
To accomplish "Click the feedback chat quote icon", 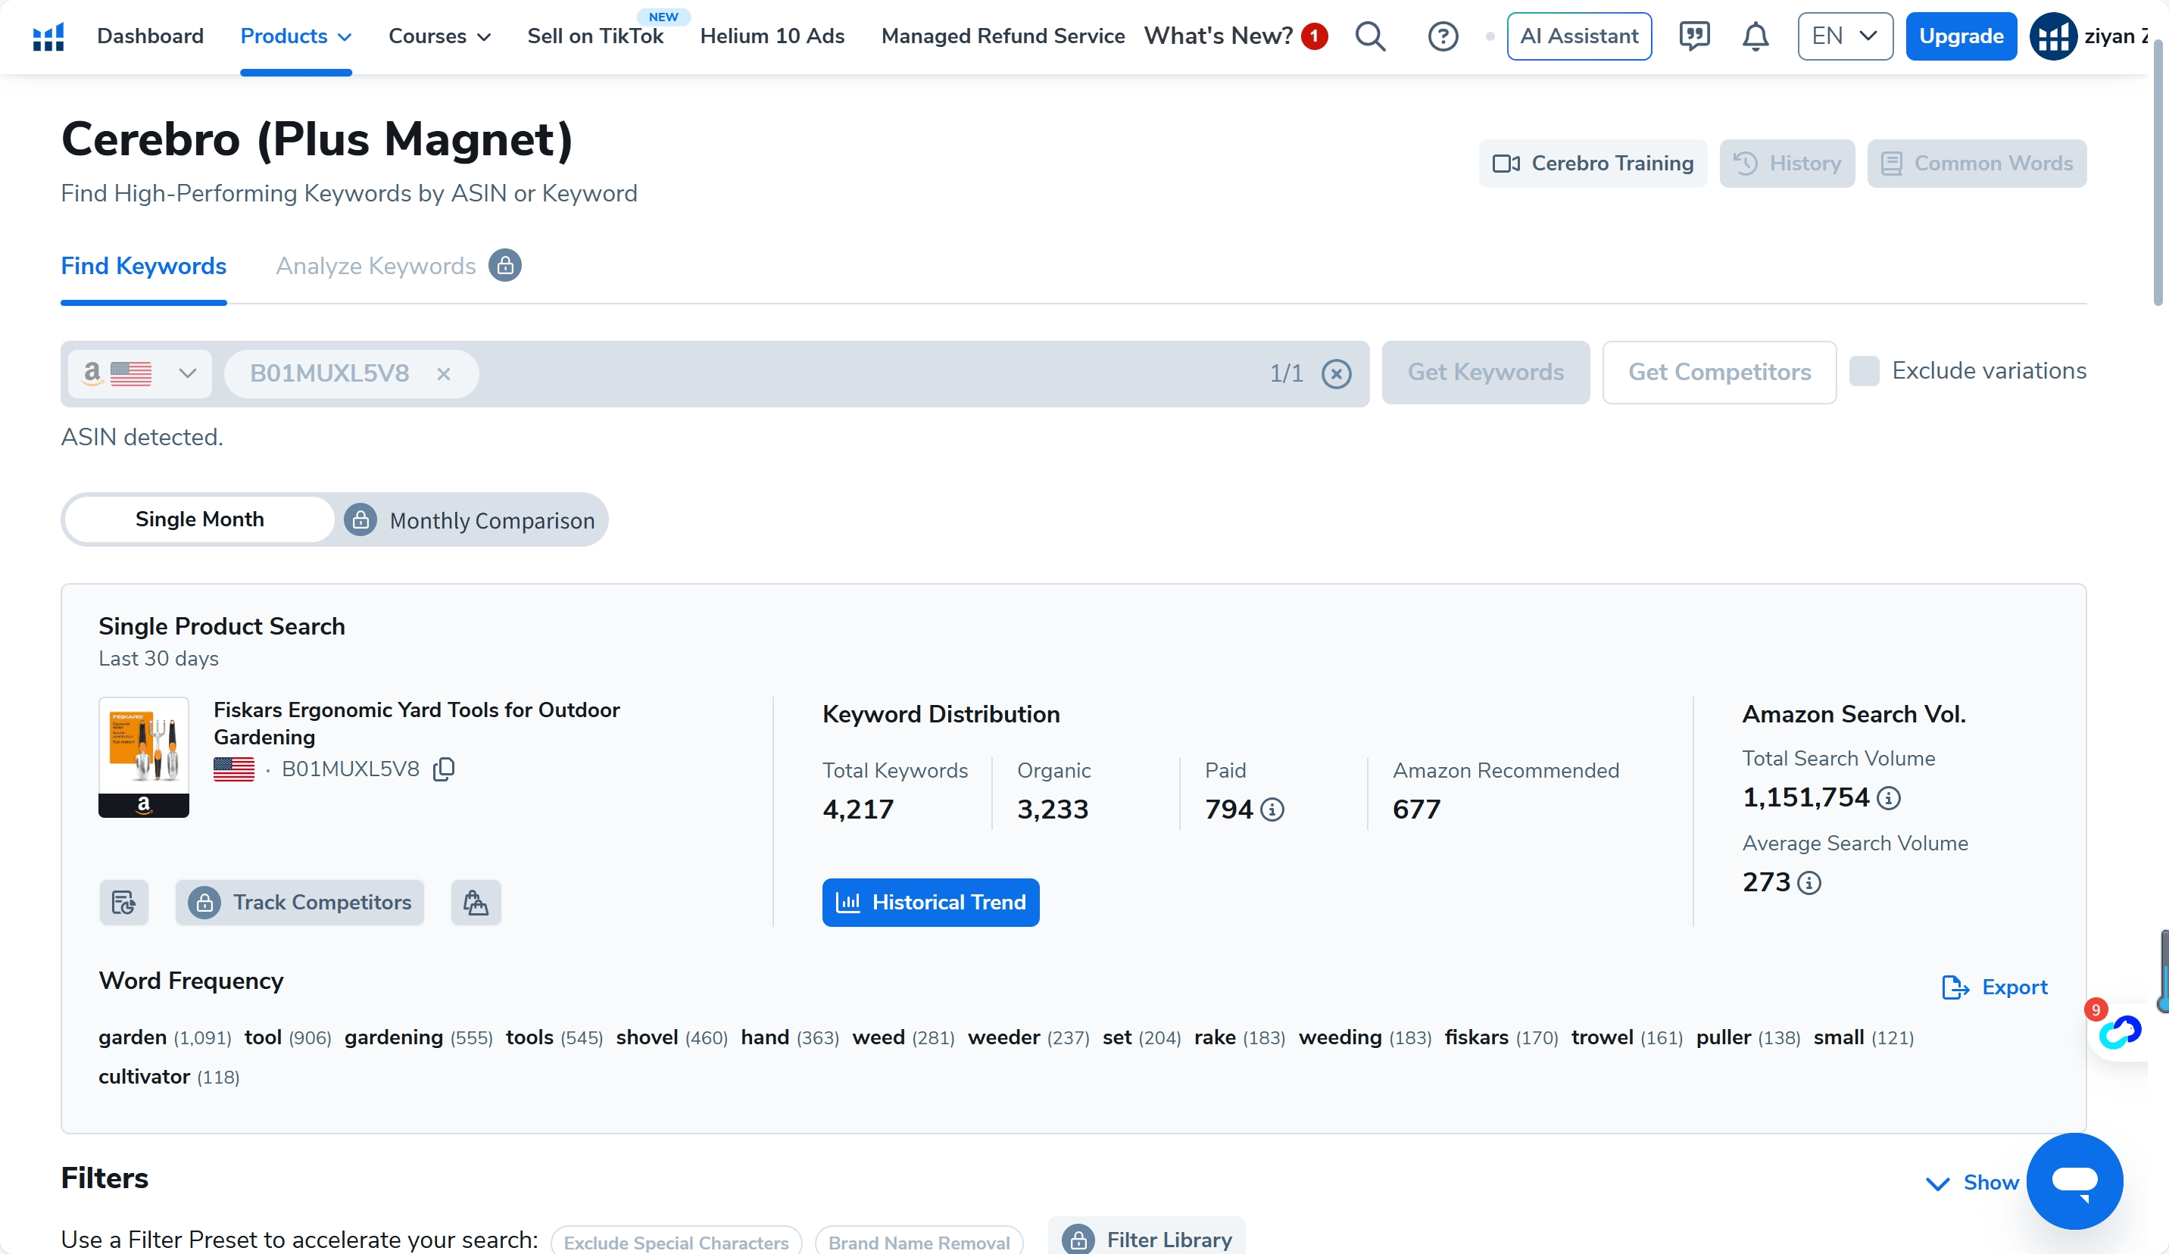I will pyautogui.click(x=1694, y=36).
